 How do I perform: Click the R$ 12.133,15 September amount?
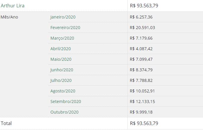coord(142,102)
